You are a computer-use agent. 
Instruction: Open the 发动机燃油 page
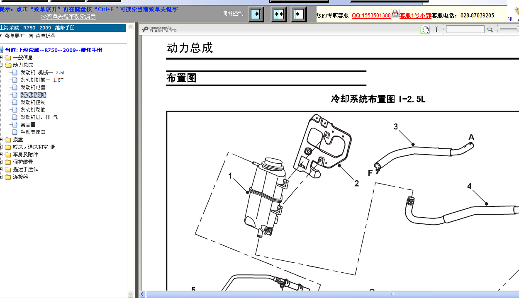[x=33, y=110]
